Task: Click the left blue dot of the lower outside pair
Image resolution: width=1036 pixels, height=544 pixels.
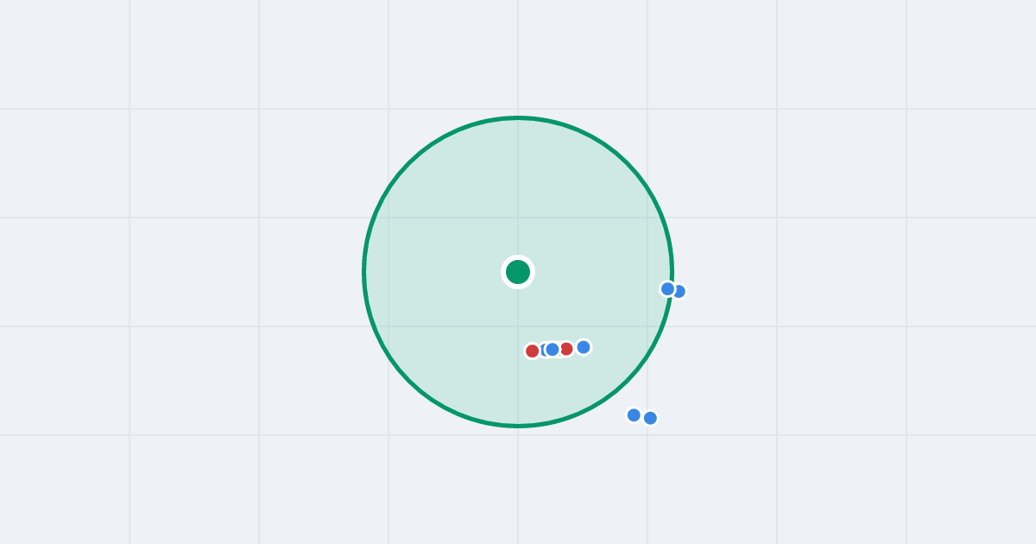Action: 634,415
